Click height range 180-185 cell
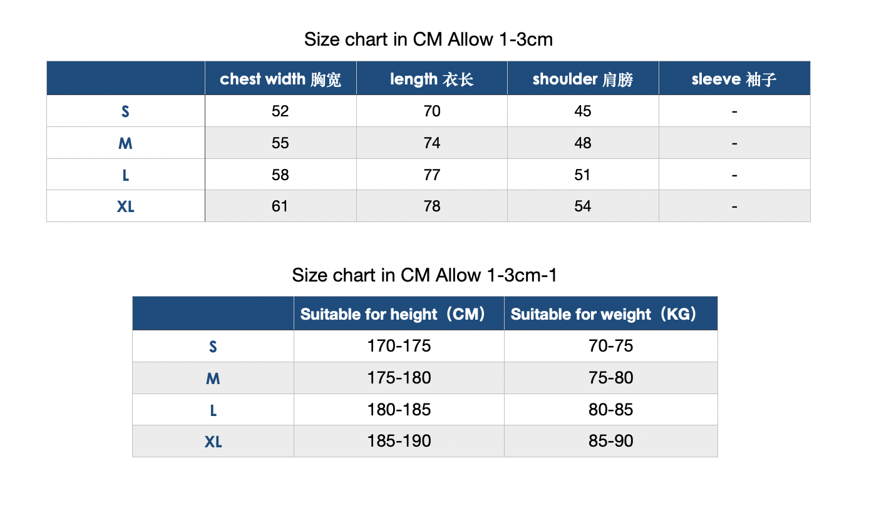This screenshot has height=518, width=874. pyautogui.click(x=399, y=410)
